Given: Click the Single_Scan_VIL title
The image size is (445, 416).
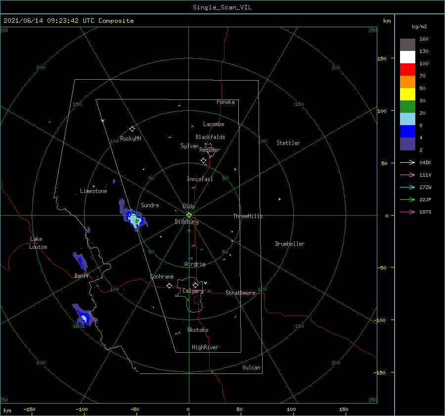Looking at the screenshot, I should 222,7.
